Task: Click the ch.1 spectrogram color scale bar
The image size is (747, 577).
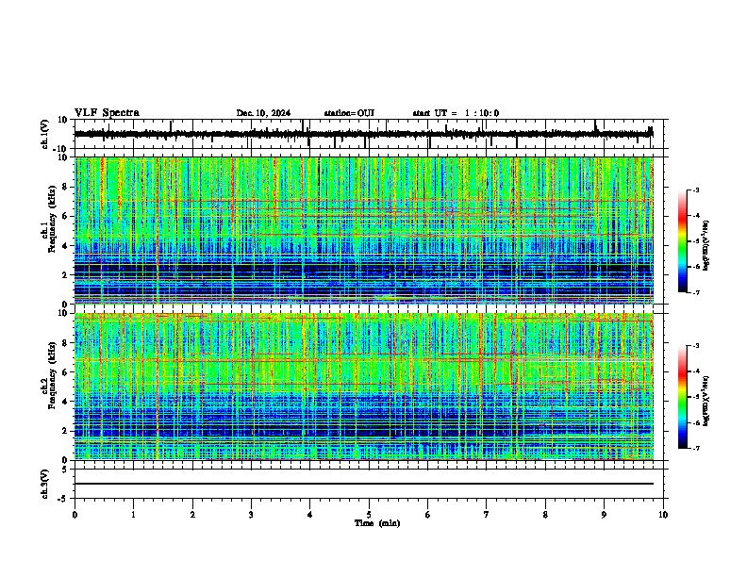Action: pyautogui.click(x=683, y=241)
